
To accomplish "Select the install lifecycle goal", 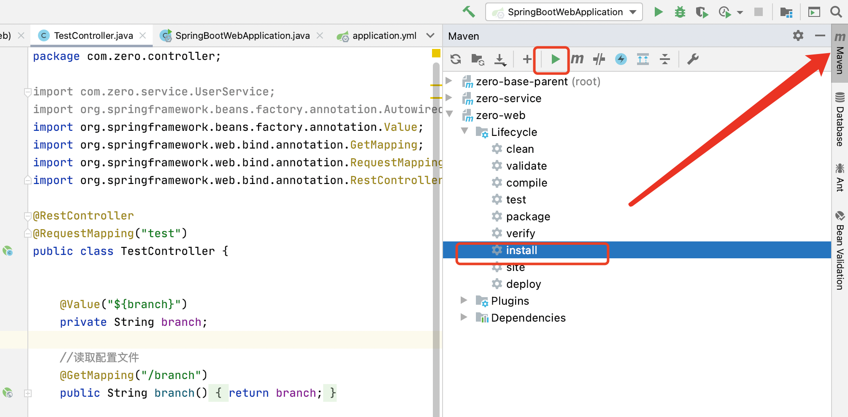I will (x=521, y=250).
